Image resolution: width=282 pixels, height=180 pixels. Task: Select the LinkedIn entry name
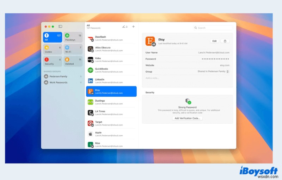pyautogui.click(x=100, y=79)
